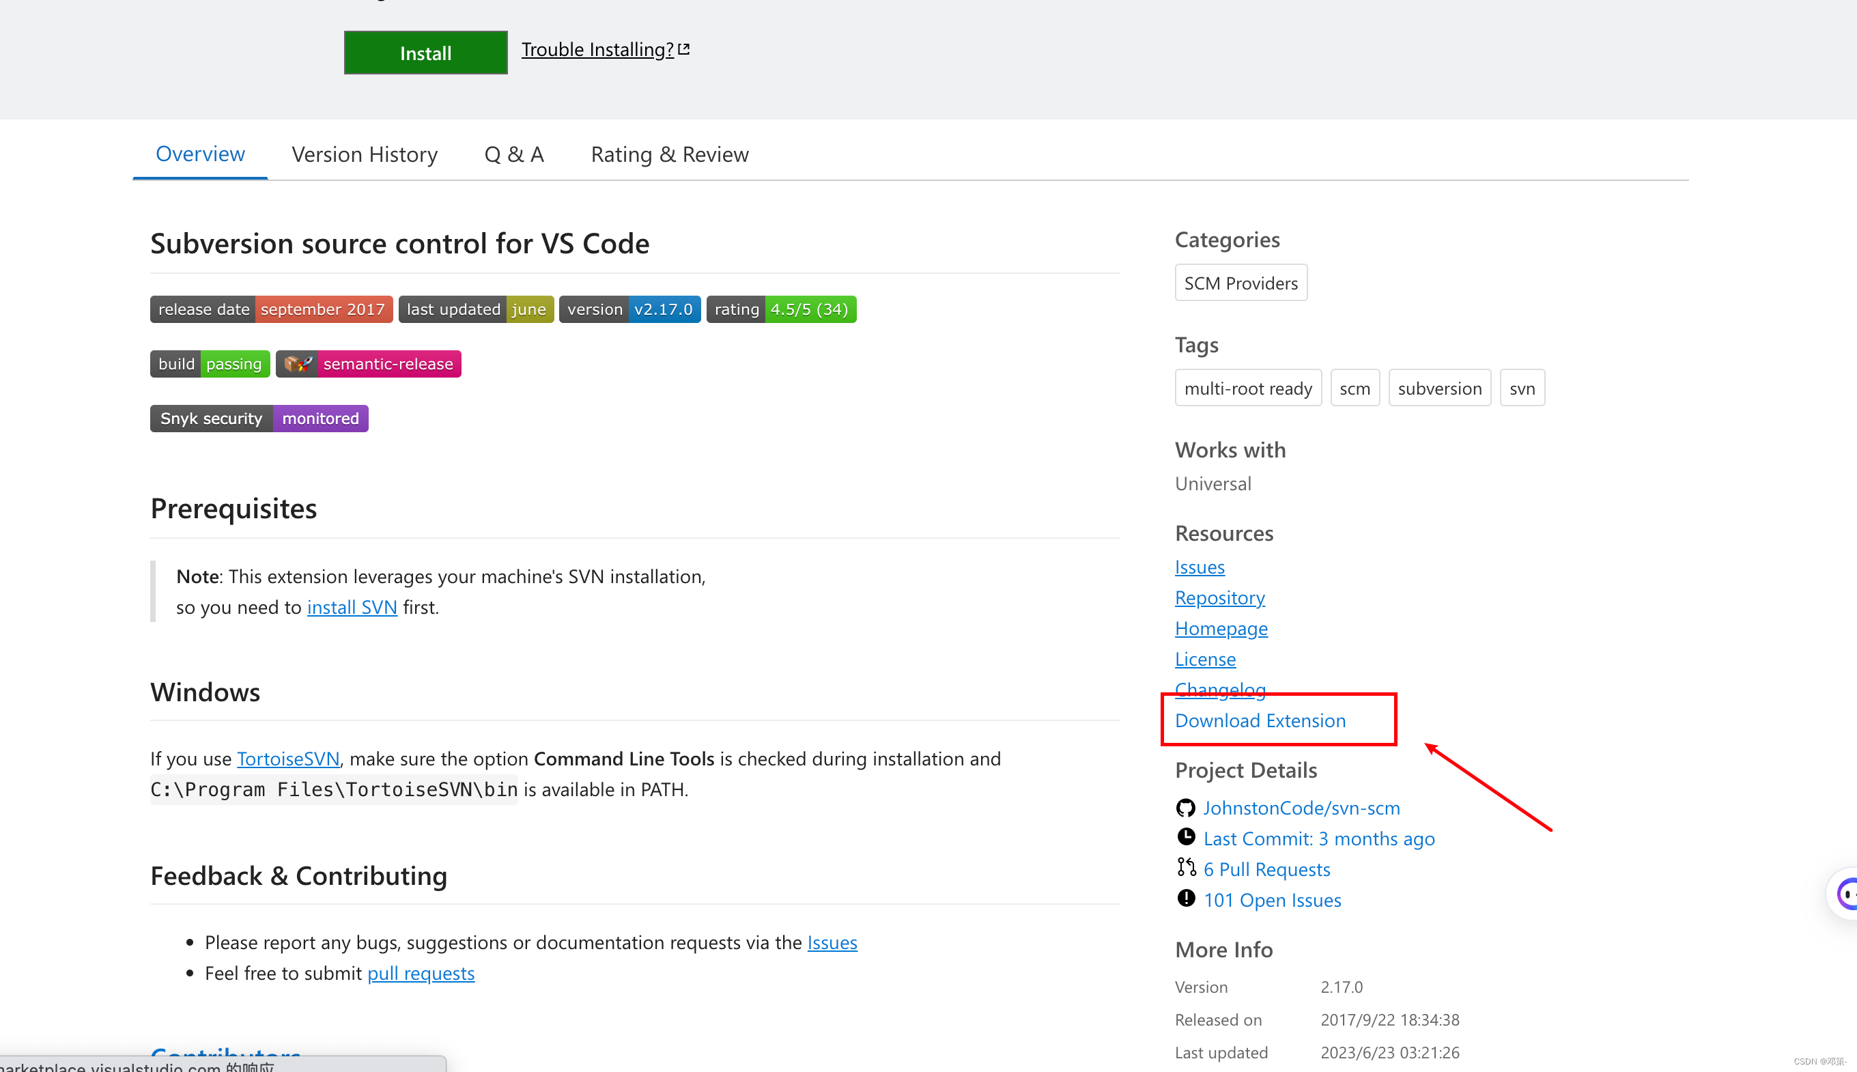Open the Q & A tab
The width and height of the screenshot is (1857, 1072).
coord(514,154)
